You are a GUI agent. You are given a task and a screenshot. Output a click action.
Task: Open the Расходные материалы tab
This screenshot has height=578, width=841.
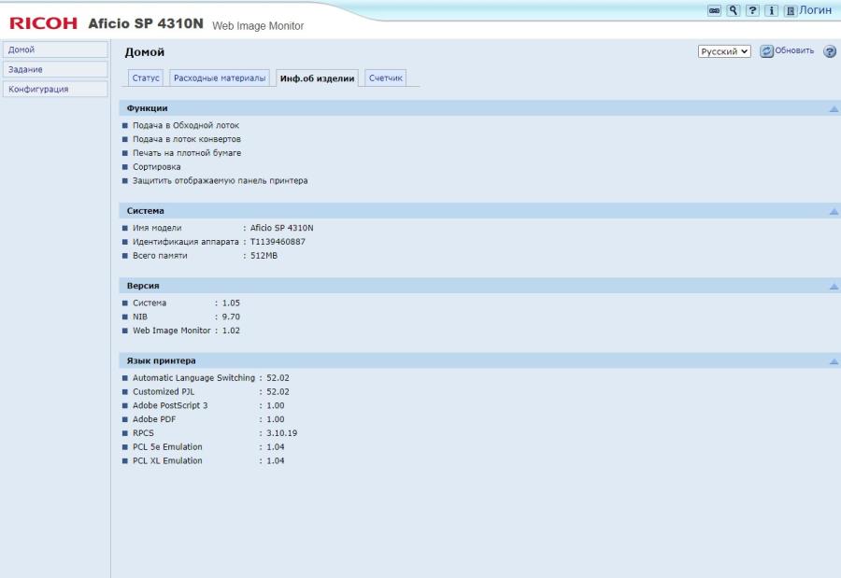coord(220,78)
